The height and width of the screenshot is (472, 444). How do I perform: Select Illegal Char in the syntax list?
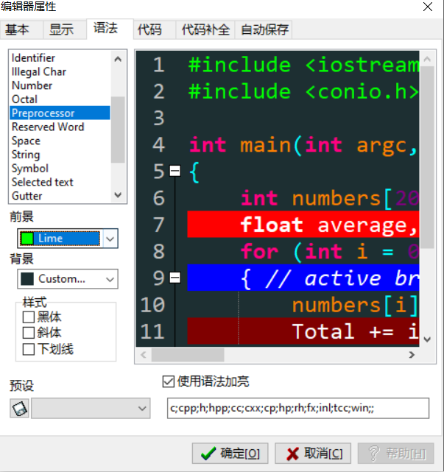(60, 71)
